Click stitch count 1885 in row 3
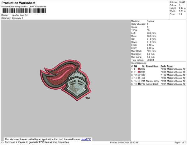The image size is (187, 145). pos(142,75)
